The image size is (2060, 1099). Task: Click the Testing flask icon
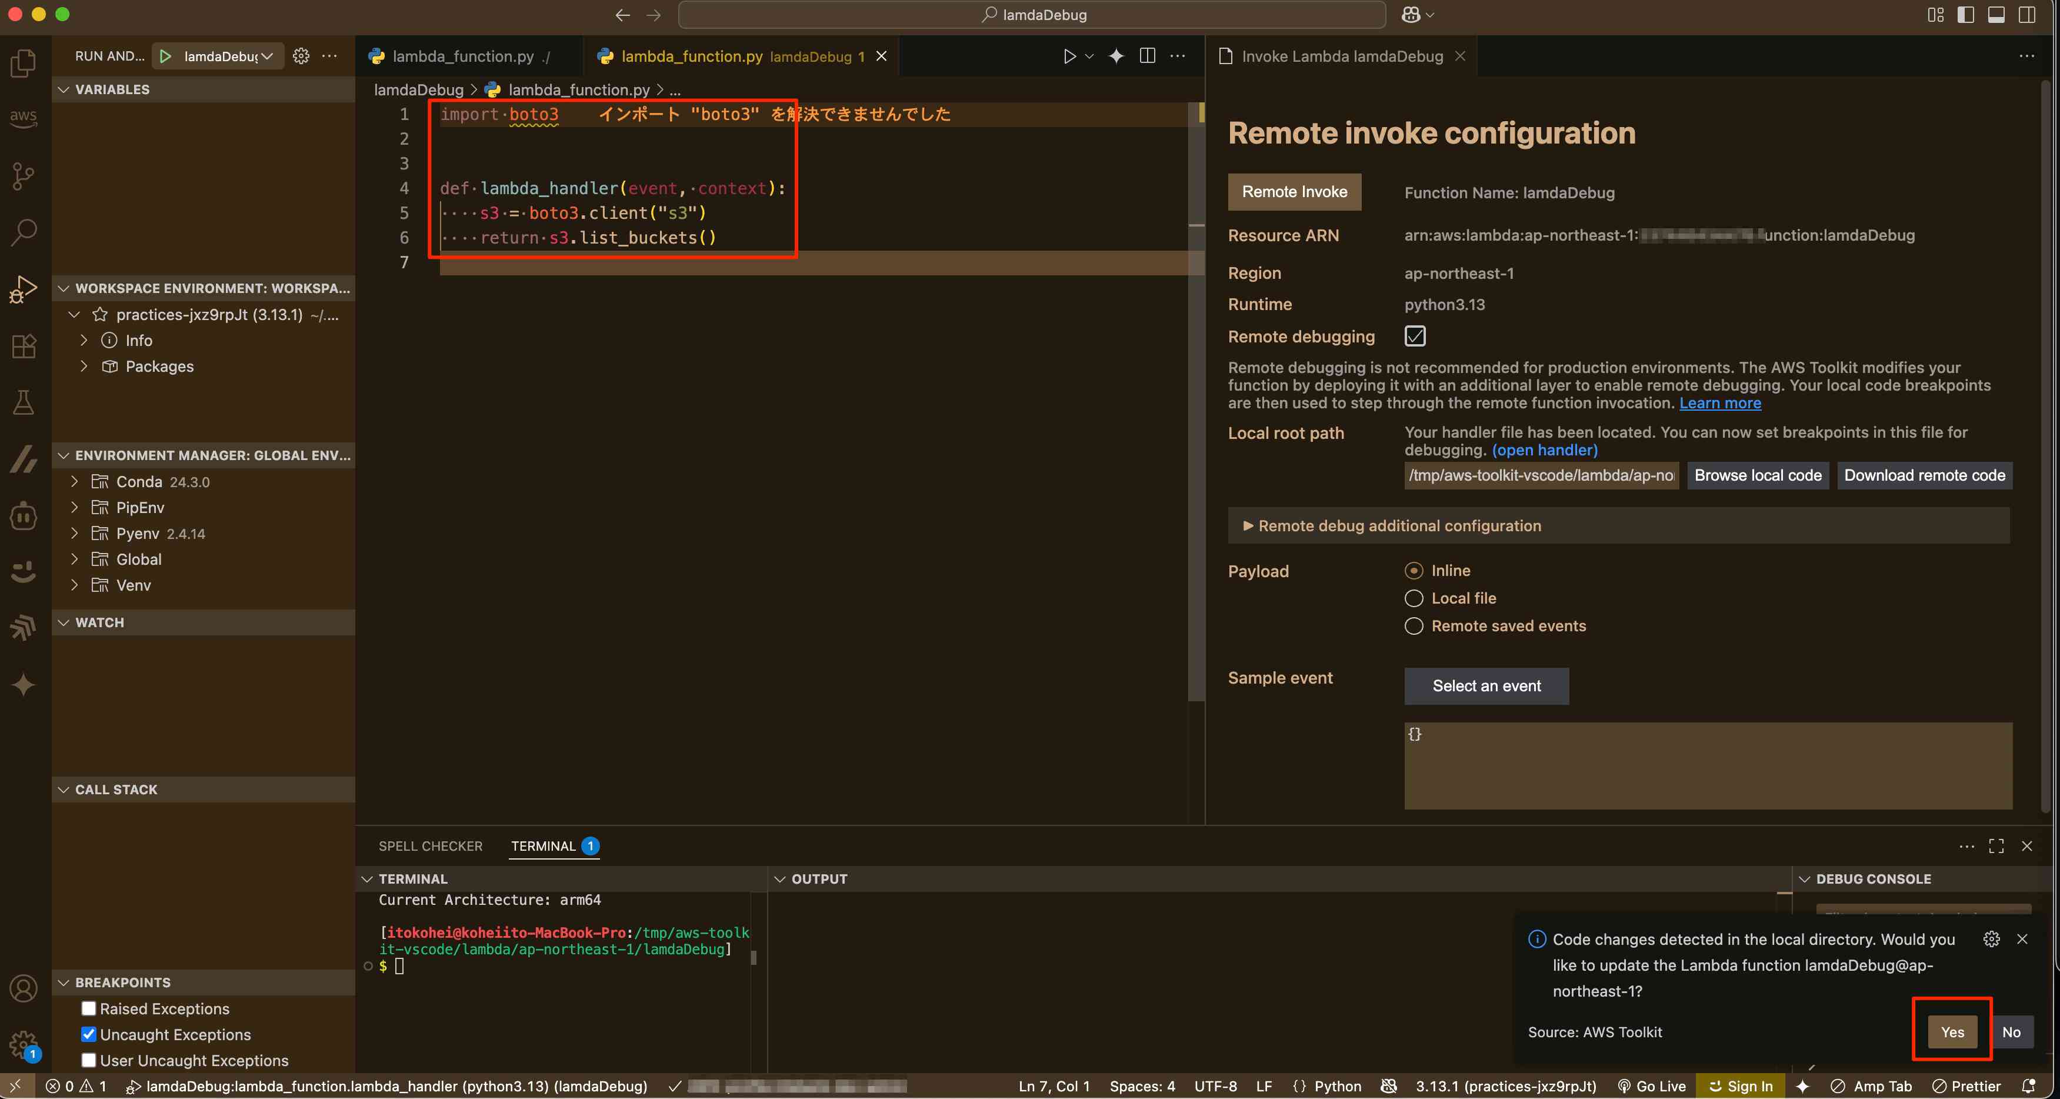click(23, 402)
